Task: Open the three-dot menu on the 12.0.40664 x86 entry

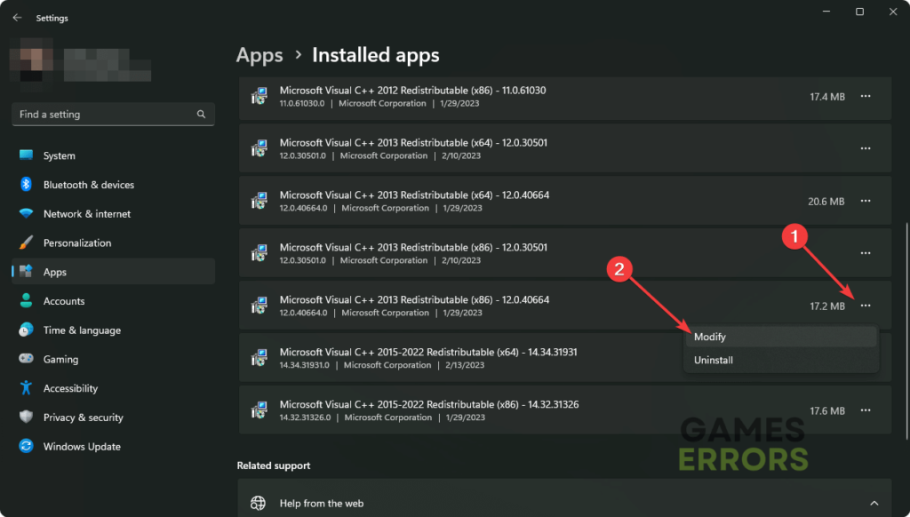Action: coord(866,306)
